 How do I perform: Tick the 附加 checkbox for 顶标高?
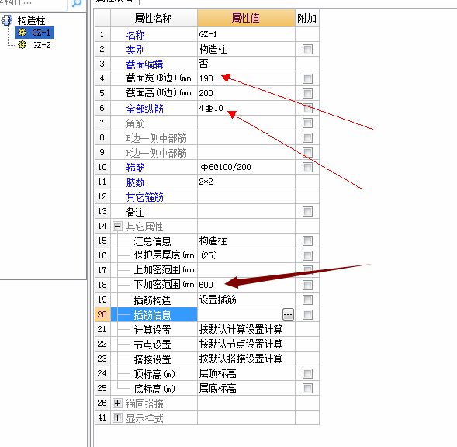tap(307, 373)
